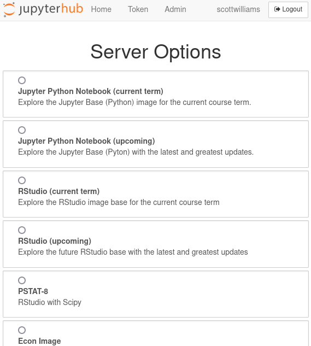Click the Jupyter Python Notebook (upcoming) title
The width and height of the screenshot is (311, 346).
[x=86, y=141]
